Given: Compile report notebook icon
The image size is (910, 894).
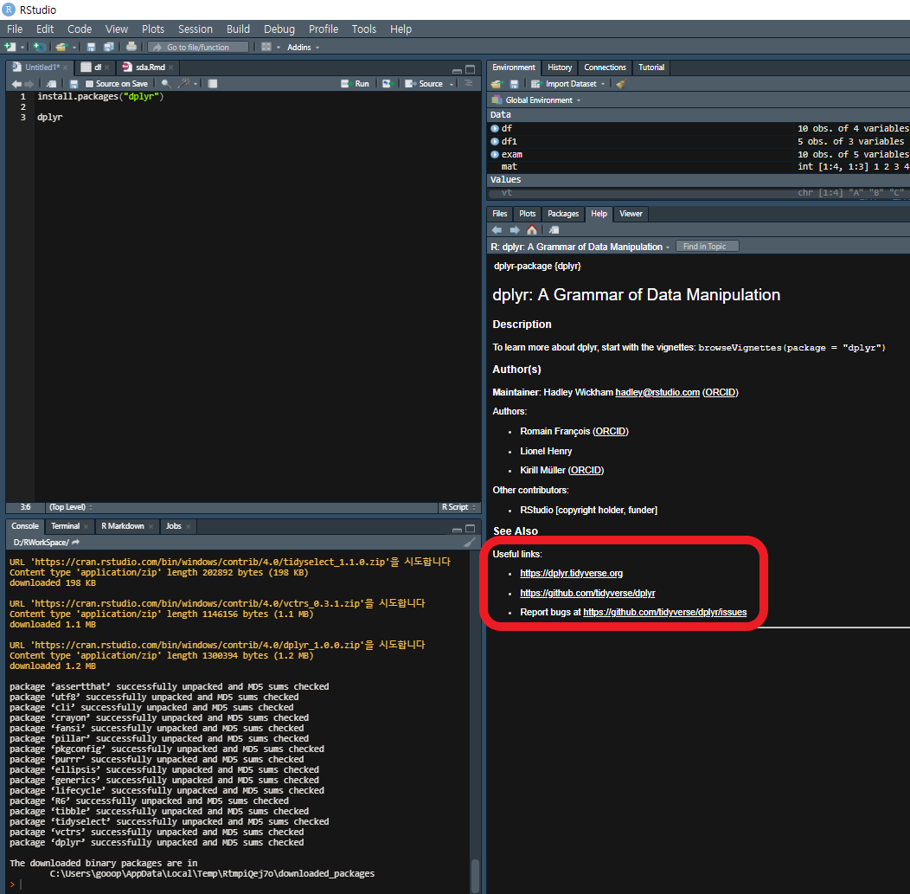Looking at the screenshot, I should (x=213, y=84).
